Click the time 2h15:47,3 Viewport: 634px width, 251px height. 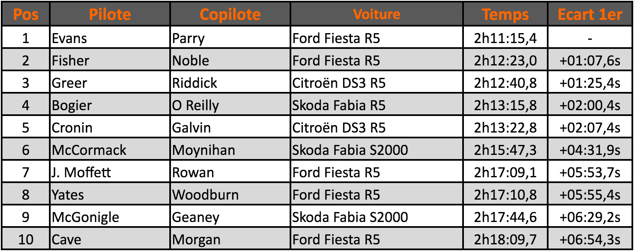[505, 150]
